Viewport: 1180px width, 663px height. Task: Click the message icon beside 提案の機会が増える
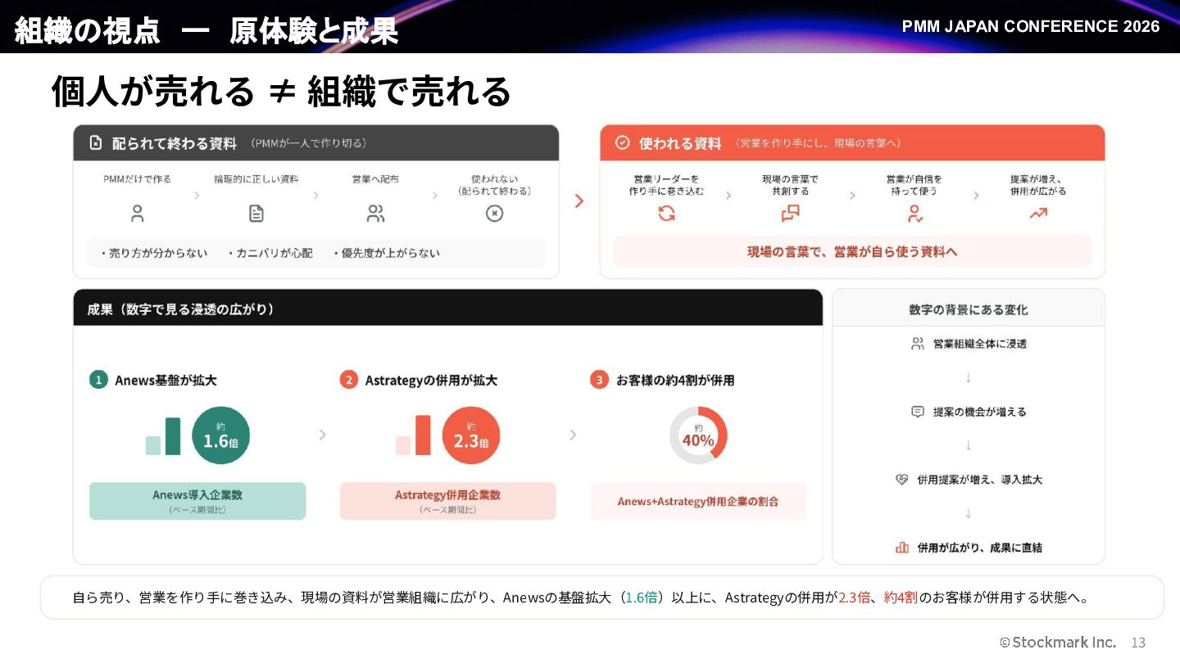918,412
